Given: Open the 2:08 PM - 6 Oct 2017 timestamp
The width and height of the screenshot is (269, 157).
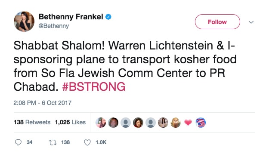Looking at the screenshot, I should click(42, 103).
